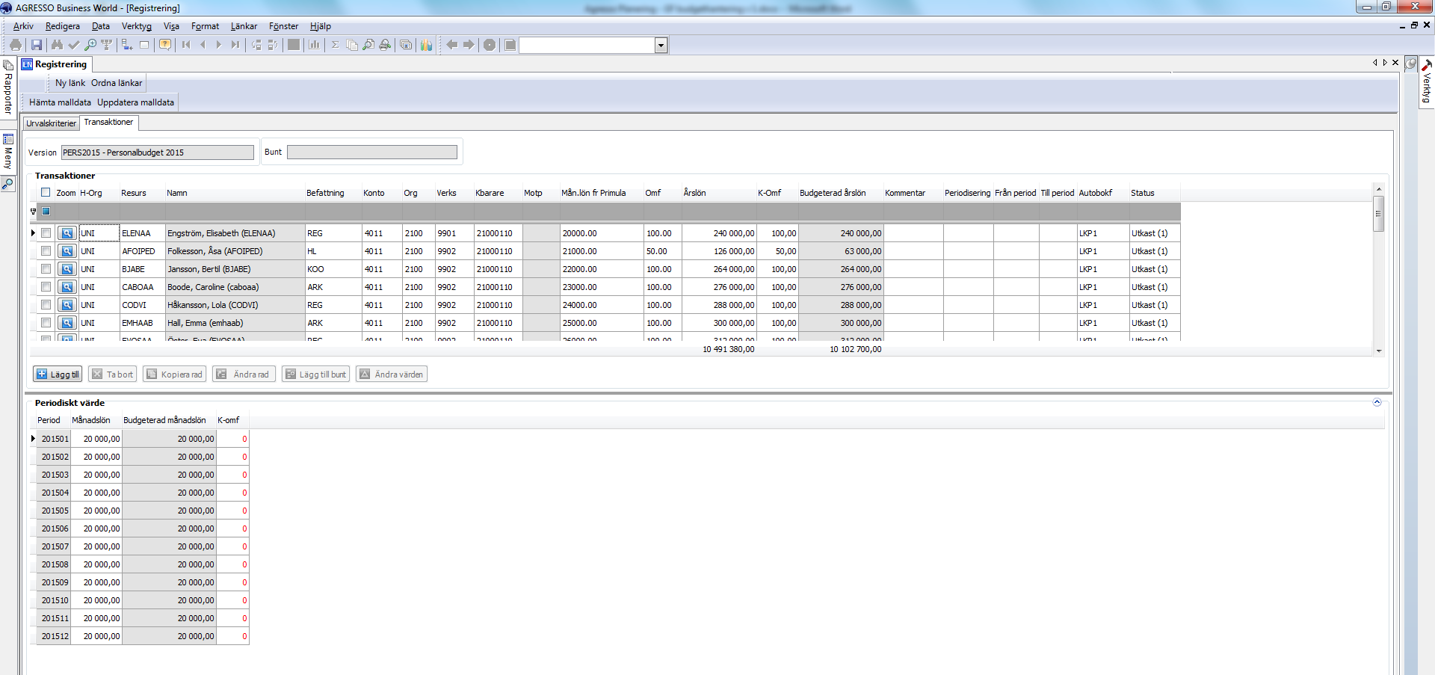Click the Lägg till button

pos(58,375)
